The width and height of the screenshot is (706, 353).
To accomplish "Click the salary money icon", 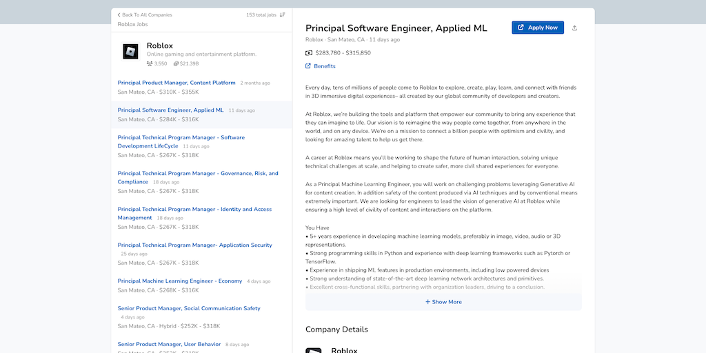I will click(x=309, y=52).
